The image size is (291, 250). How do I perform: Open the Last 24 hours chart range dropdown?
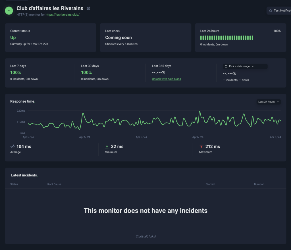pos(269,102)
